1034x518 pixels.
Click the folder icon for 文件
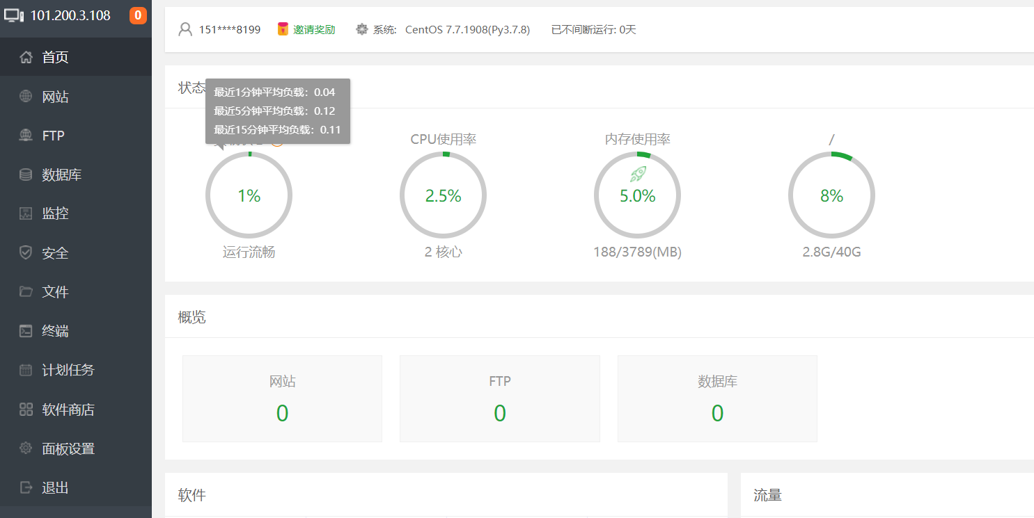(26, 292)
